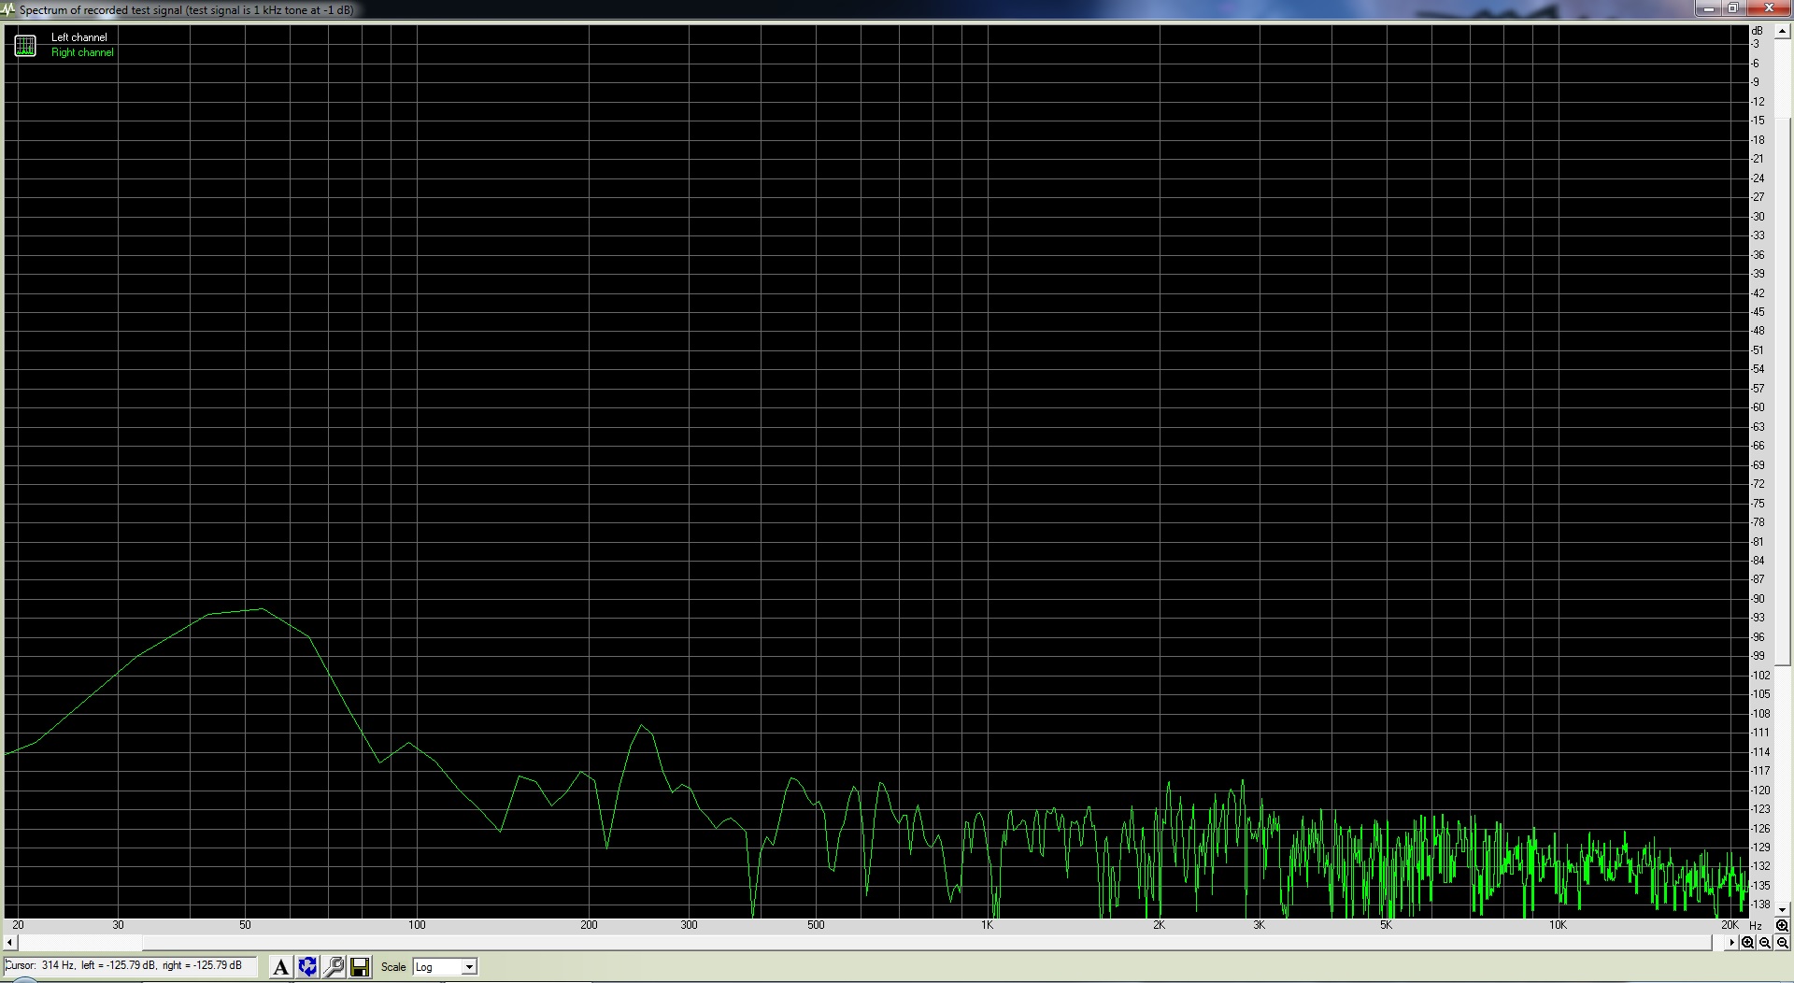Open graph settings with the wrench icon
This screenshot has height=983, width=1794.
pos(334,967)
